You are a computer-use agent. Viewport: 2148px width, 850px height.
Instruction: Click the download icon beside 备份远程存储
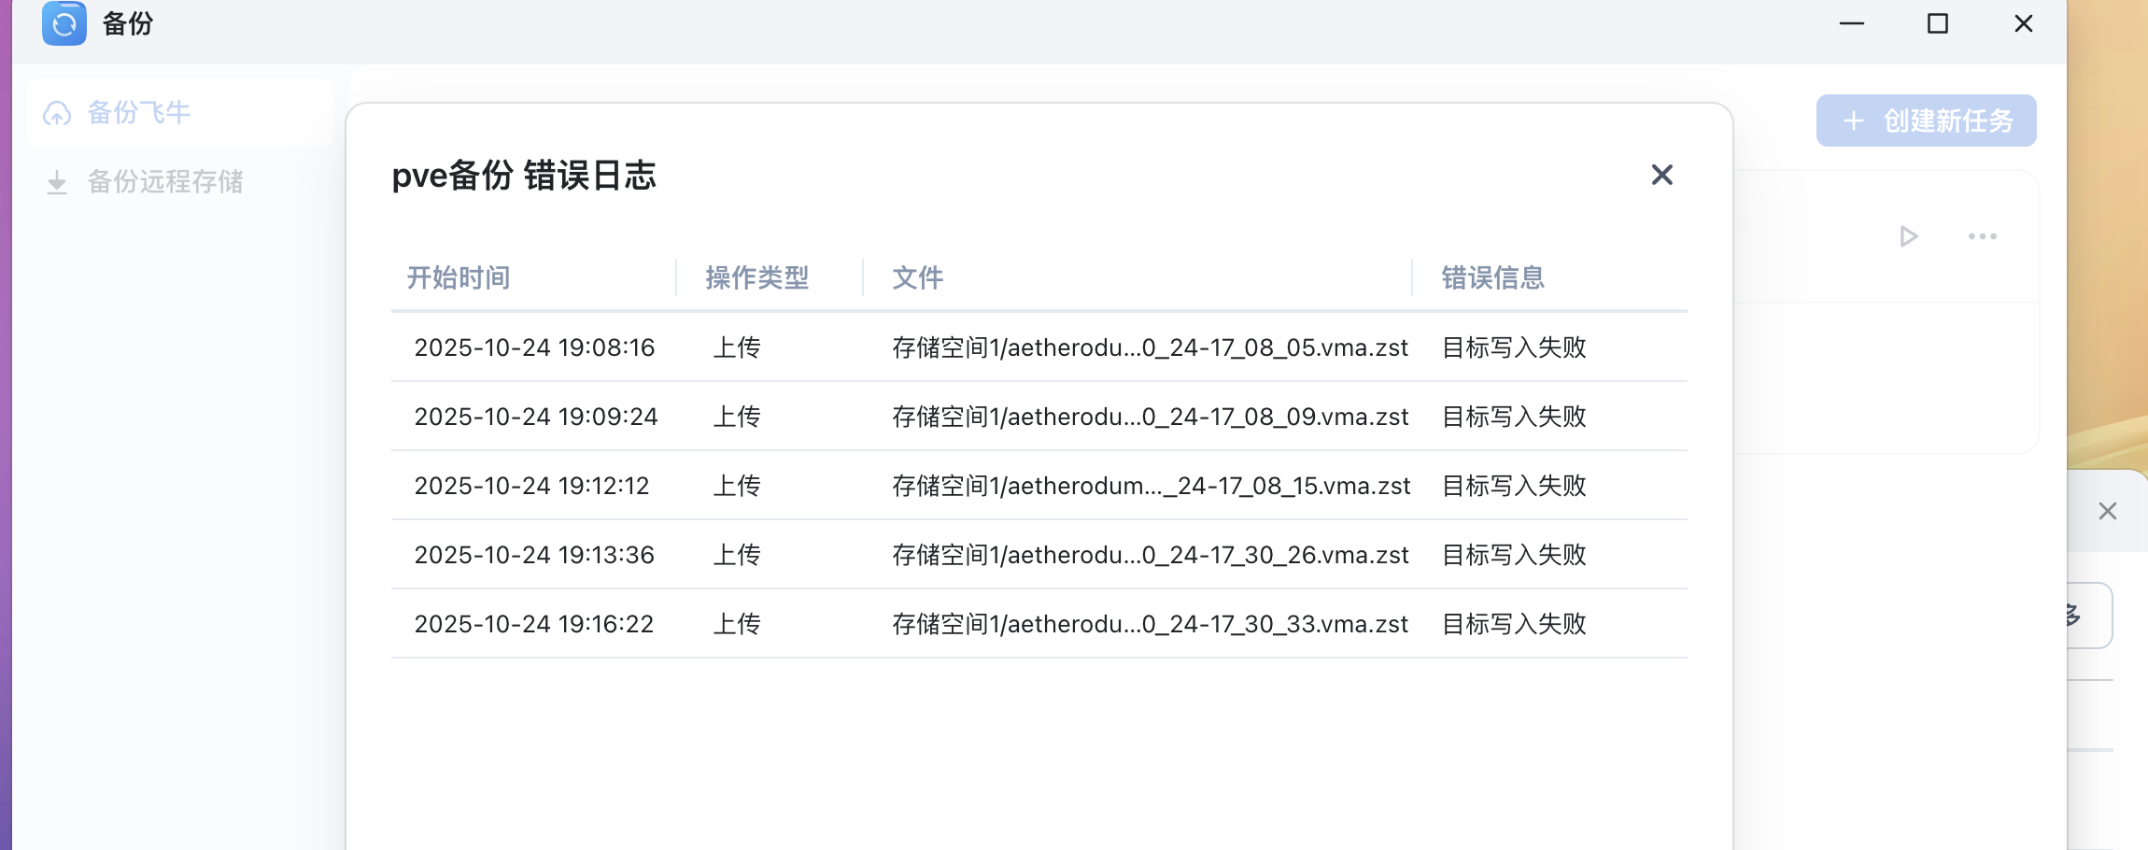pos(57,182)
